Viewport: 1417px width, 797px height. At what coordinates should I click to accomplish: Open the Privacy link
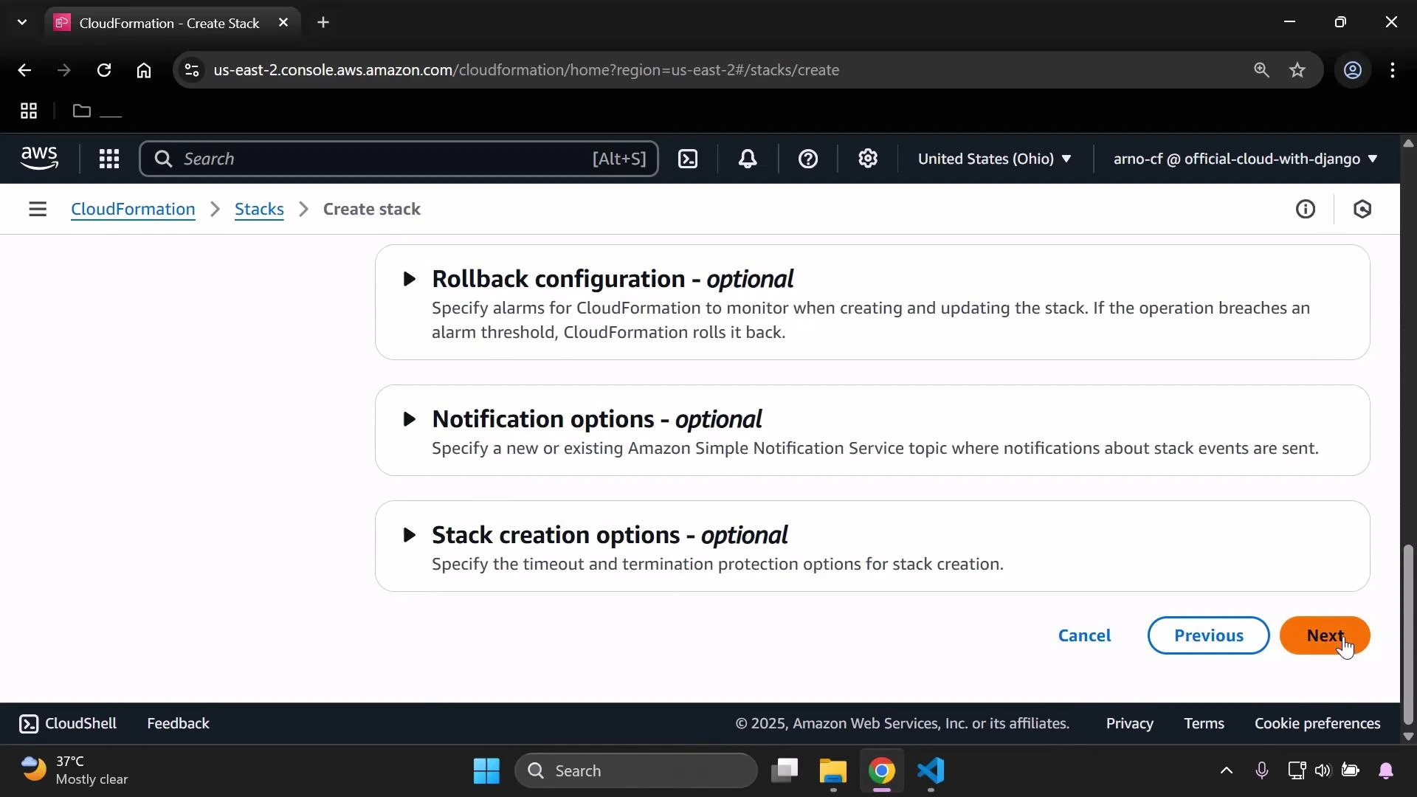(1129, 724)
